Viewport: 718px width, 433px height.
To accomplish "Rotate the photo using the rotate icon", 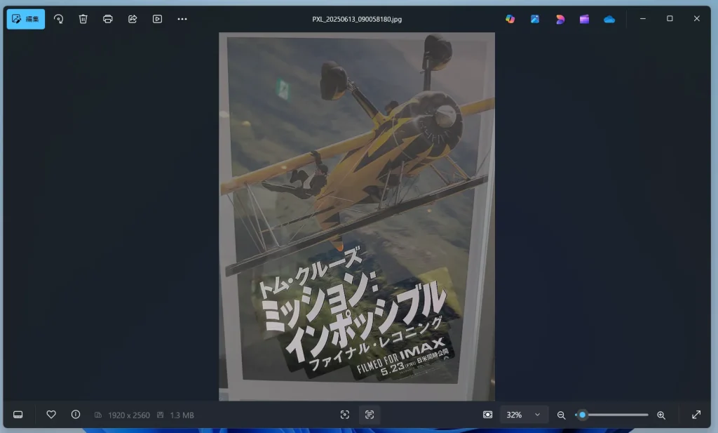I will [59, 19].
